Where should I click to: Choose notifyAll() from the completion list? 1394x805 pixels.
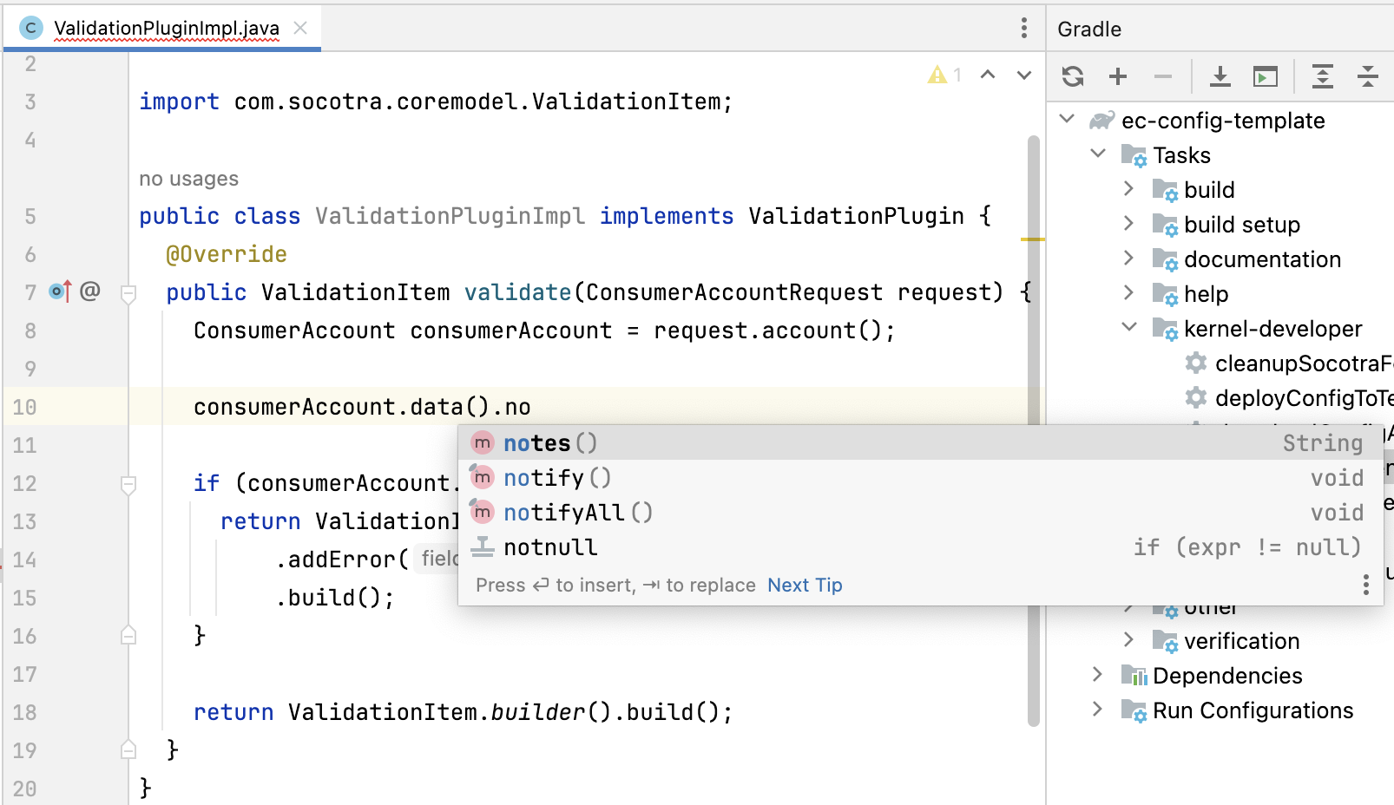pos(920,513)
